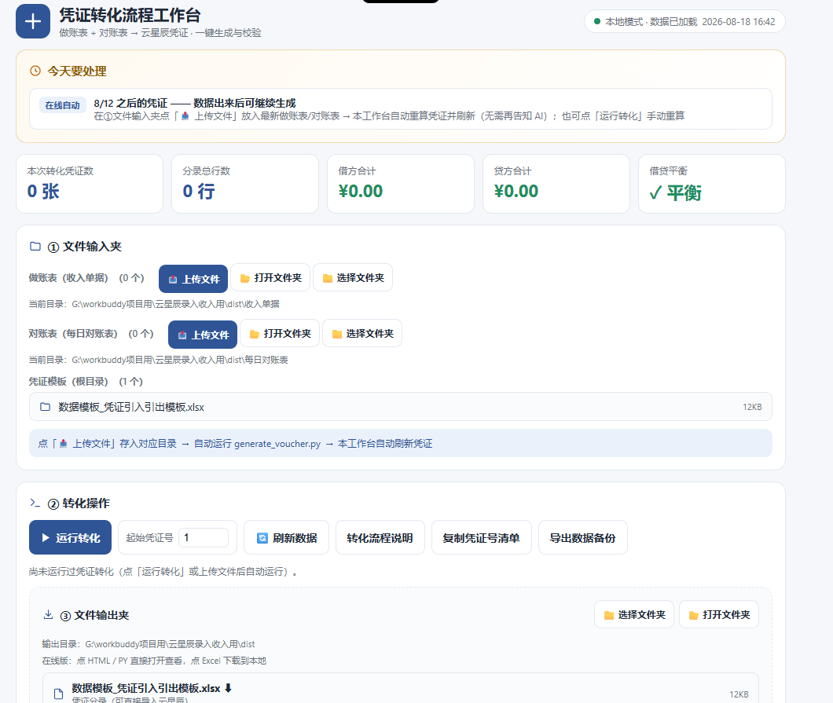The width and height of the screenshot is (833, 703).
Task: Click the clock icon beside 今天要处理
Action: point(35,71)
